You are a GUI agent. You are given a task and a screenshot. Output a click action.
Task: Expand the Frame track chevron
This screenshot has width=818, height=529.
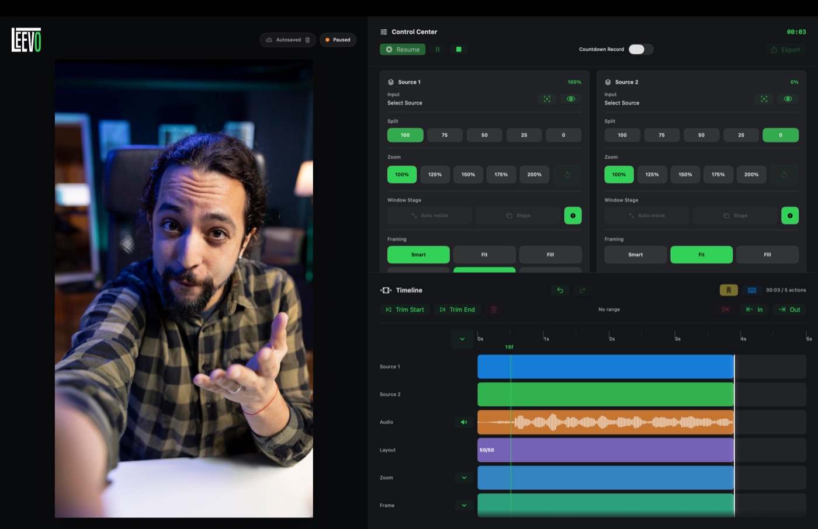click(464, 506)
